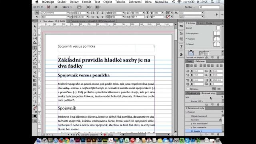Image resolution: width=256 pixels, height=144 pixels.
Task: Select the Rectangle Frame tool
Action: click(x=35, y=64)
